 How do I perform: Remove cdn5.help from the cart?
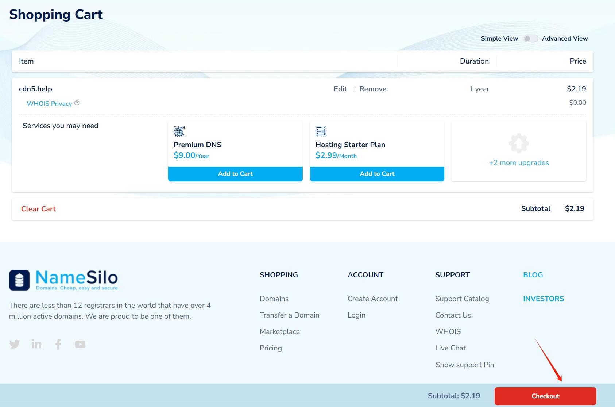coord(372,89)
